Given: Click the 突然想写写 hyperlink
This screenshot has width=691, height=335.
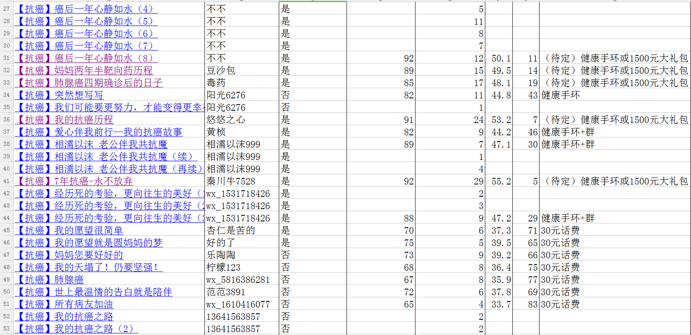Looking at the screenshot, I should pos(59,95).
